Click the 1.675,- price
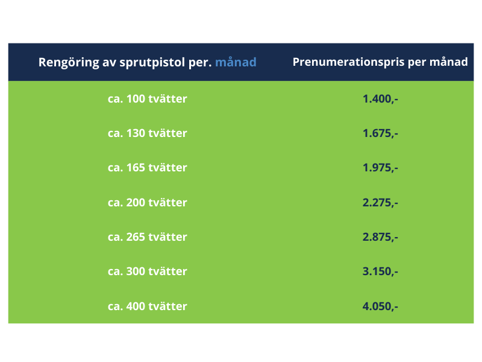This screenshot has width=482, height=362. (x=380, y=133)
